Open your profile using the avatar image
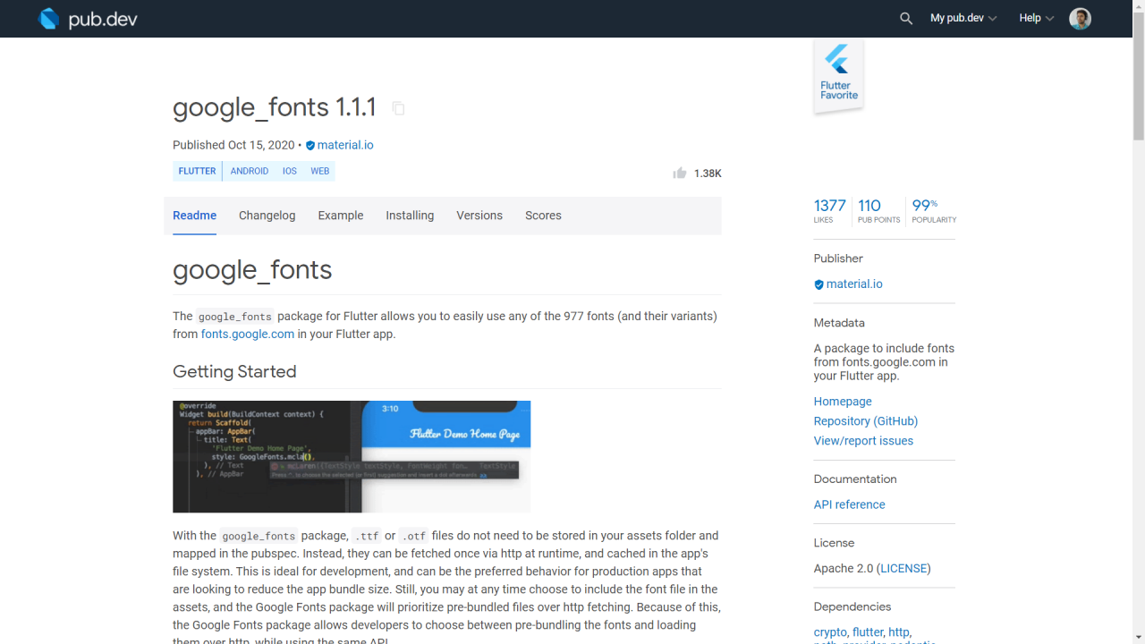Screen dimensions: 1145x644 (x=1080, y=18)
